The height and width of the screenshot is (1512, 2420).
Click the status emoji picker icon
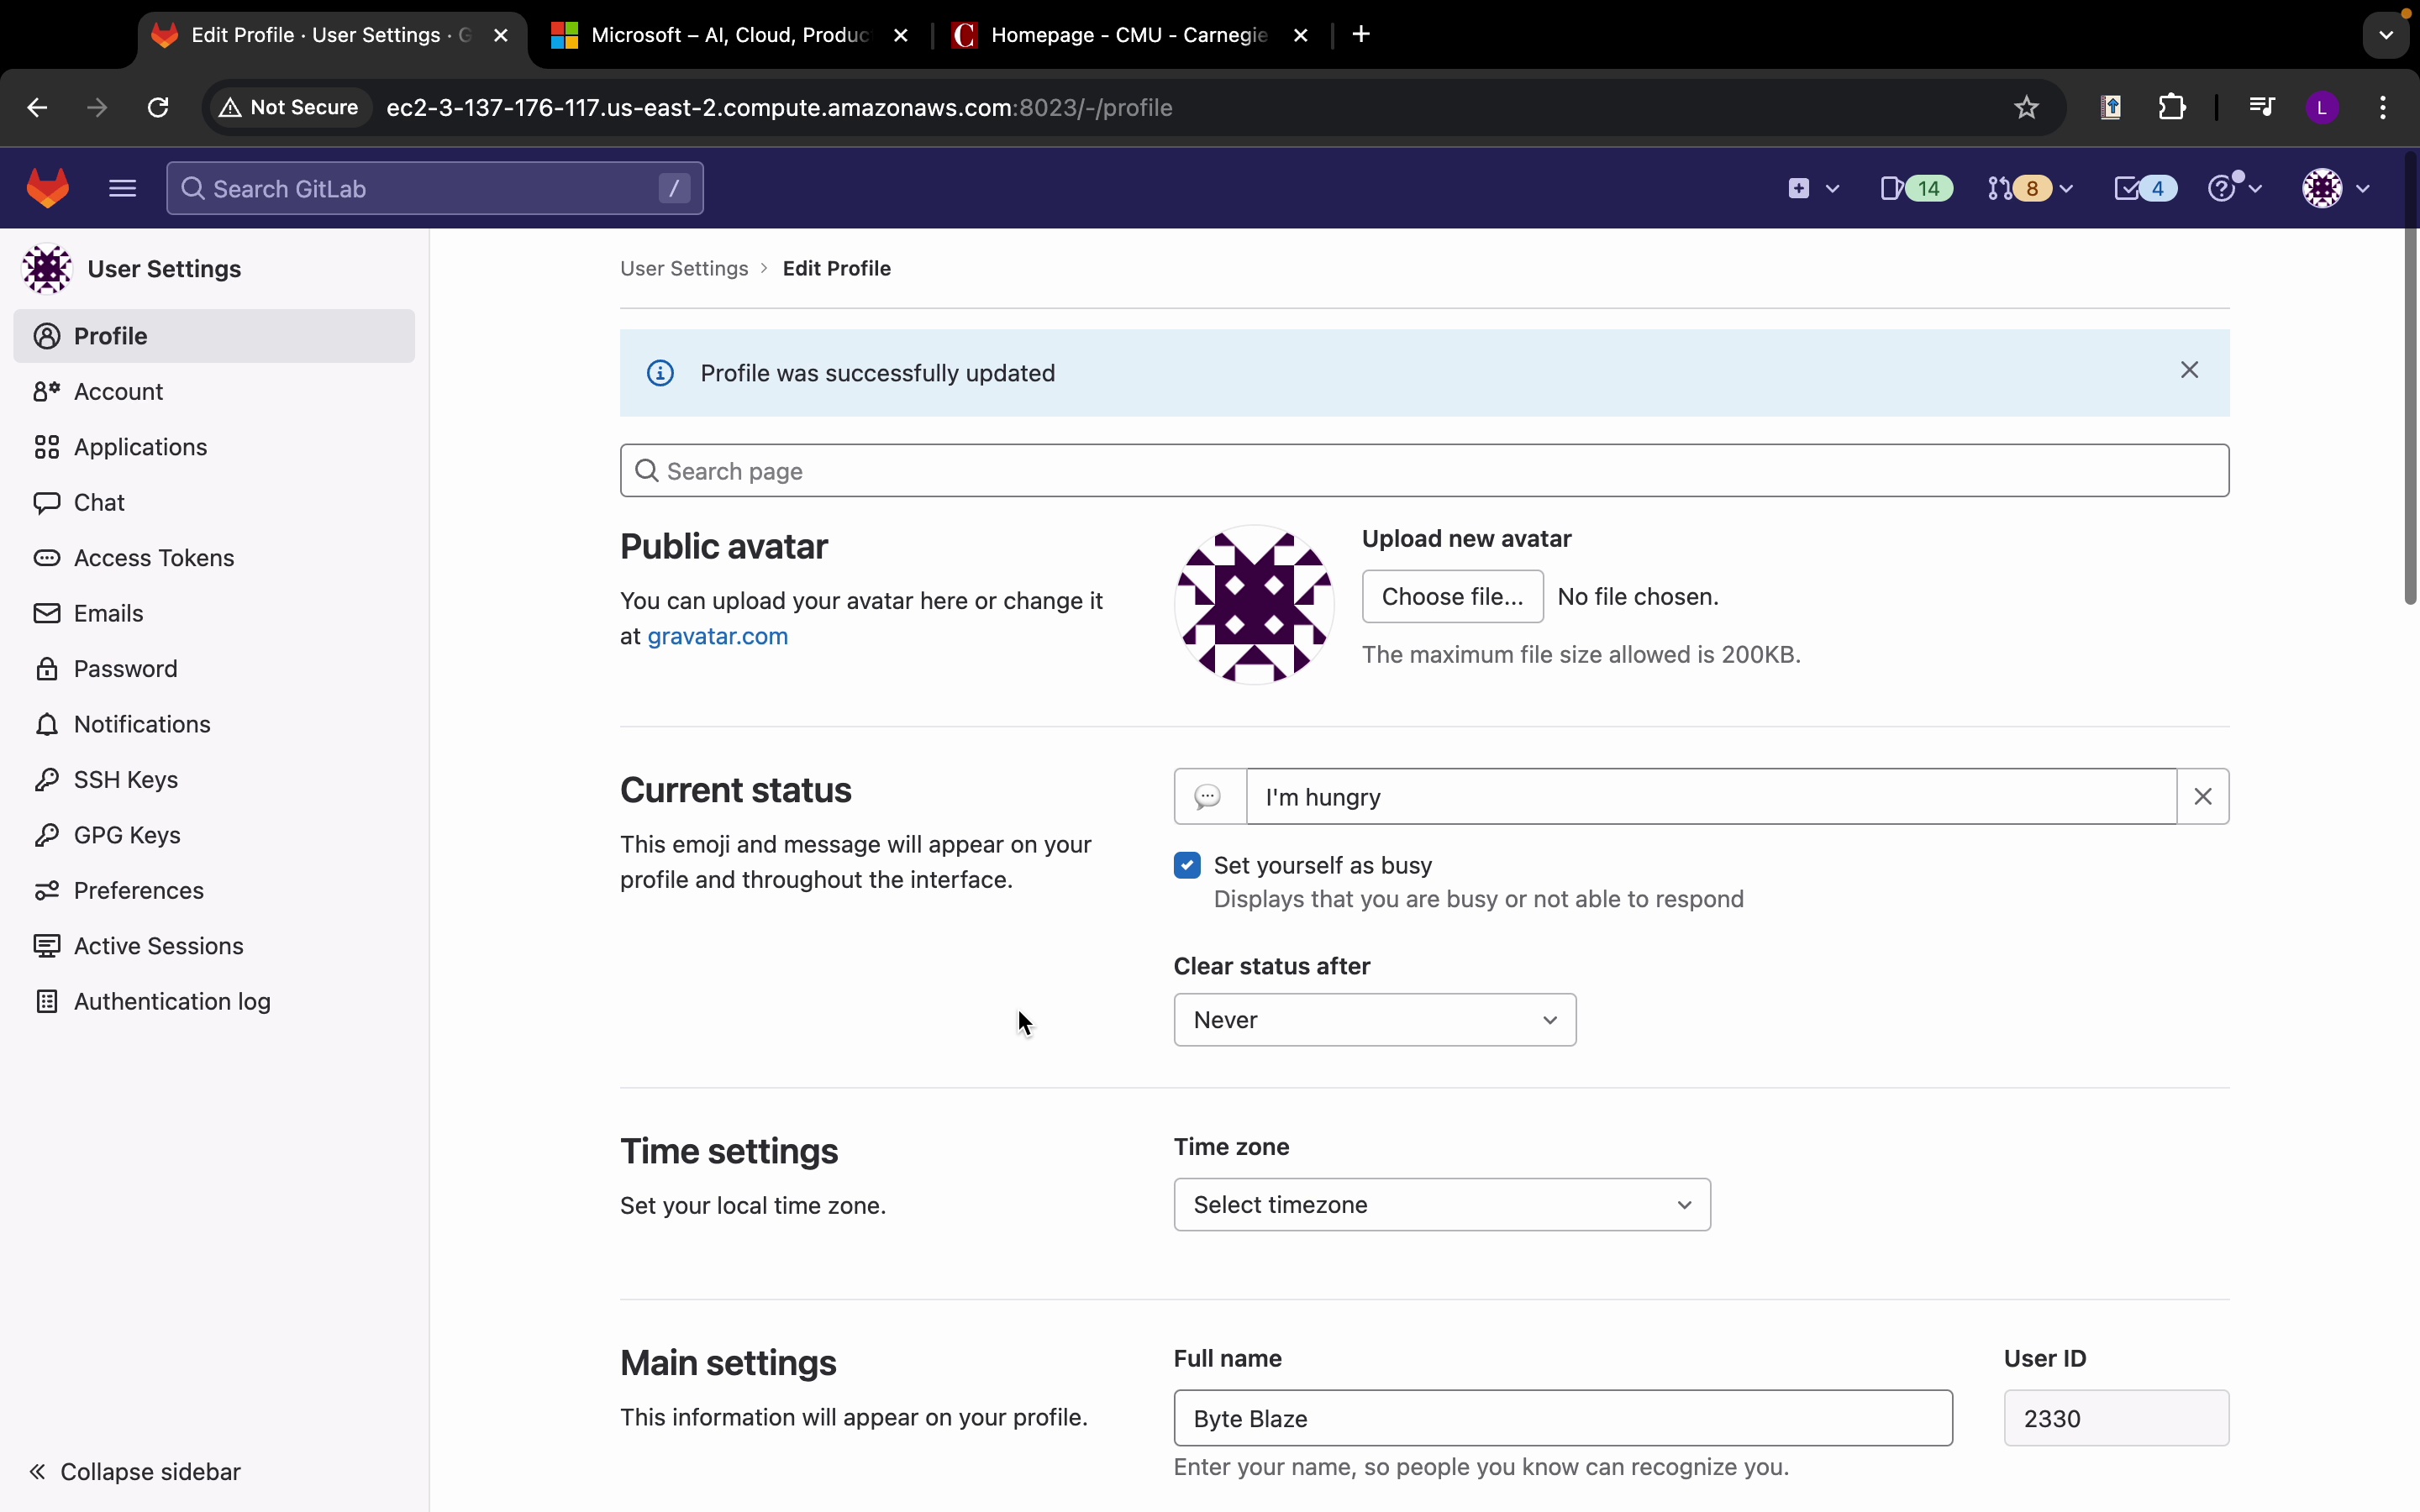tap(1209, 797)
